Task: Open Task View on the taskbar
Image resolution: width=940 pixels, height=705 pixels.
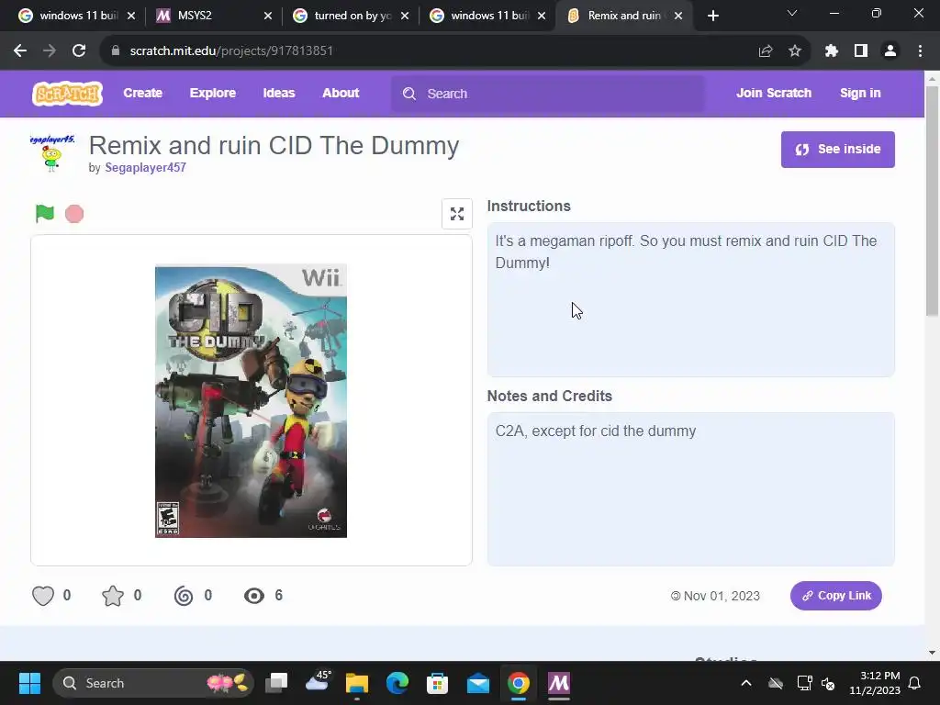Action: pyautogui.click(x=277, y=683)
